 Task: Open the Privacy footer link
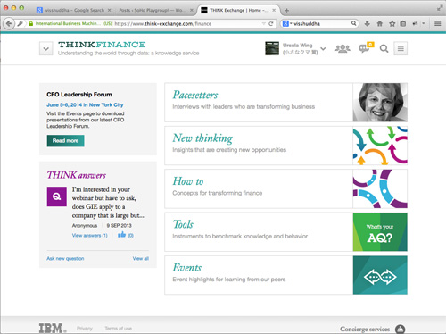tap(85, 329)
